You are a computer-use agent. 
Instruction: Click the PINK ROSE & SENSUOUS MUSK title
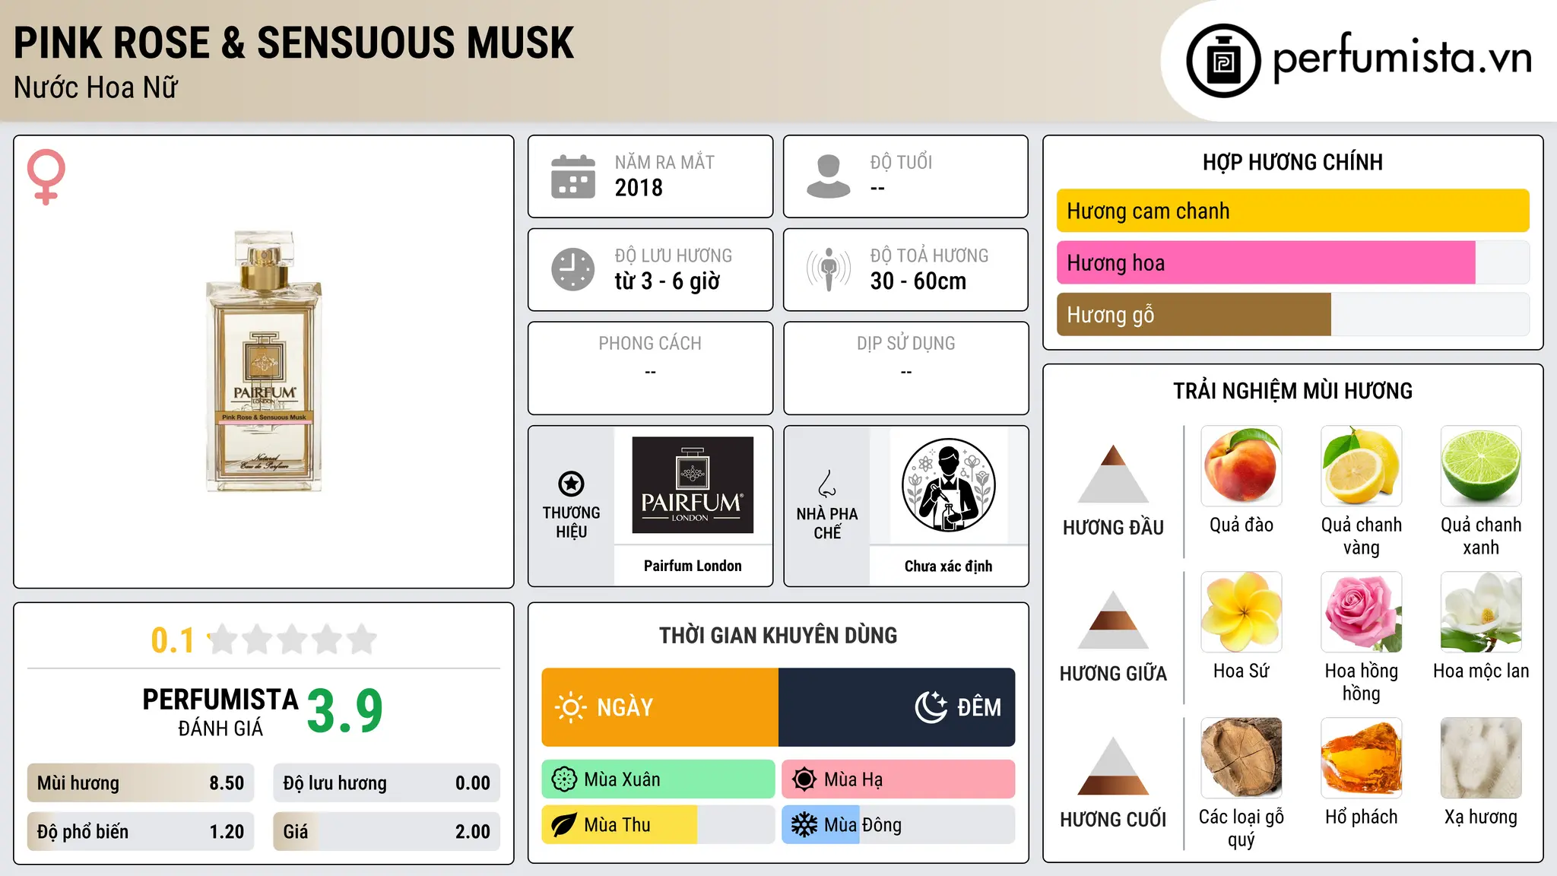(293, 43)
